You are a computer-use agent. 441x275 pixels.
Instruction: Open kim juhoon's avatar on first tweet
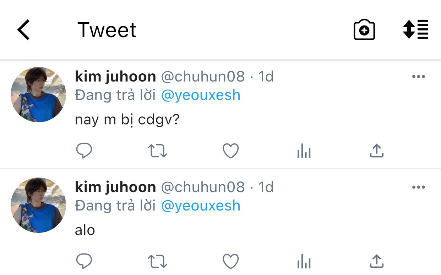click(x=38, y=95)
